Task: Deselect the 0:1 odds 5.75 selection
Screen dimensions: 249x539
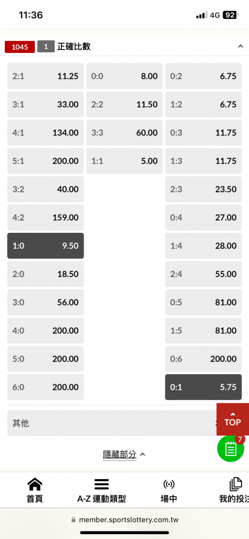Action: (x=203, y=387)
